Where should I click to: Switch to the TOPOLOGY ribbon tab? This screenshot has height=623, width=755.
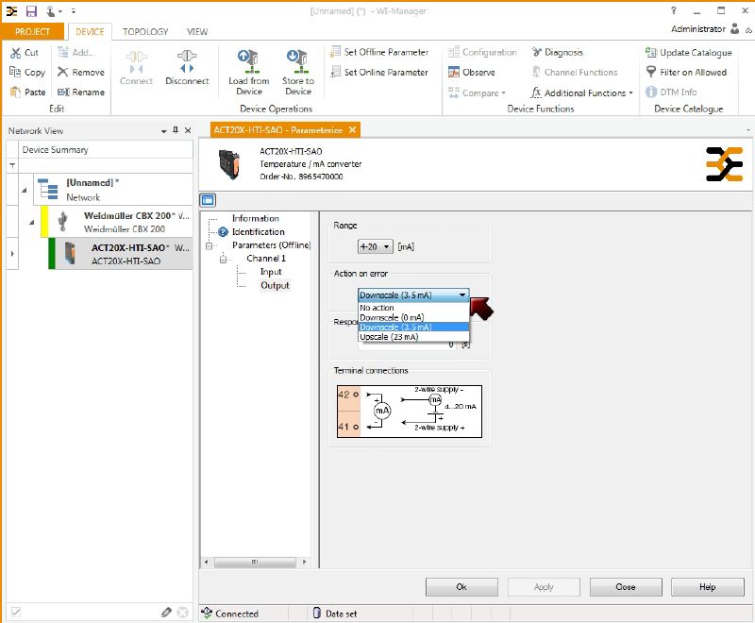pos(144,31)
